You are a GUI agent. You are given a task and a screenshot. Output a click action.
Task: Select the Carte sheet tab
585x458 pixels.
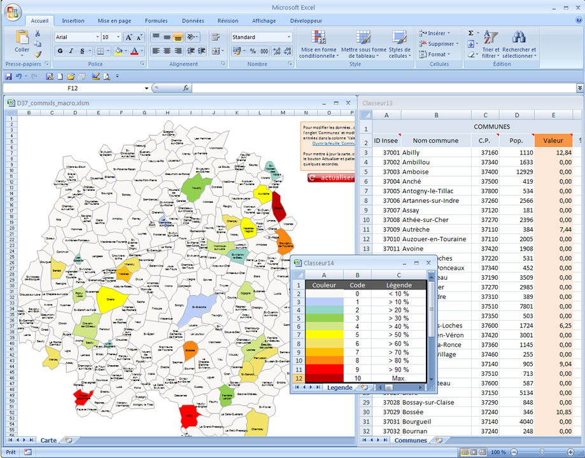click(x=48, y=440)
